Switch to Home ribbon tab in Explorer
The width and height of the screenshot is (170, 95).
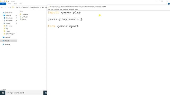(x=9, y=4)
